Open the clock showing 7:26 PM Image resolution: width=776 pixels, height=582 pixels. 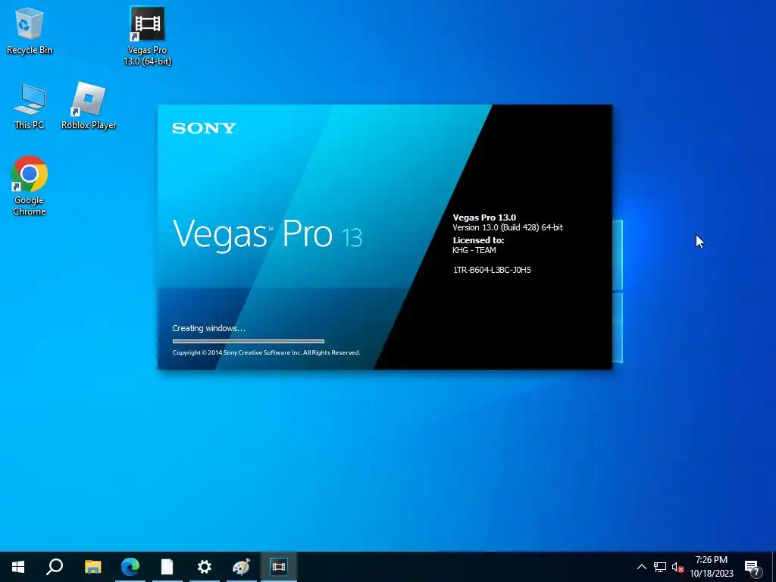point(712,567)
